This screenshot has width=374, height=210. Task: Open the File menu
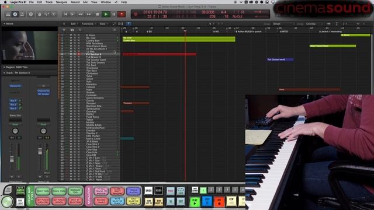(x=31, y=2)
